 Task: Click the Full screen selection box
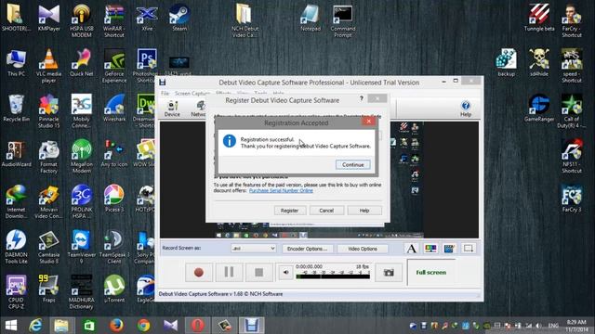pos(430,272)
